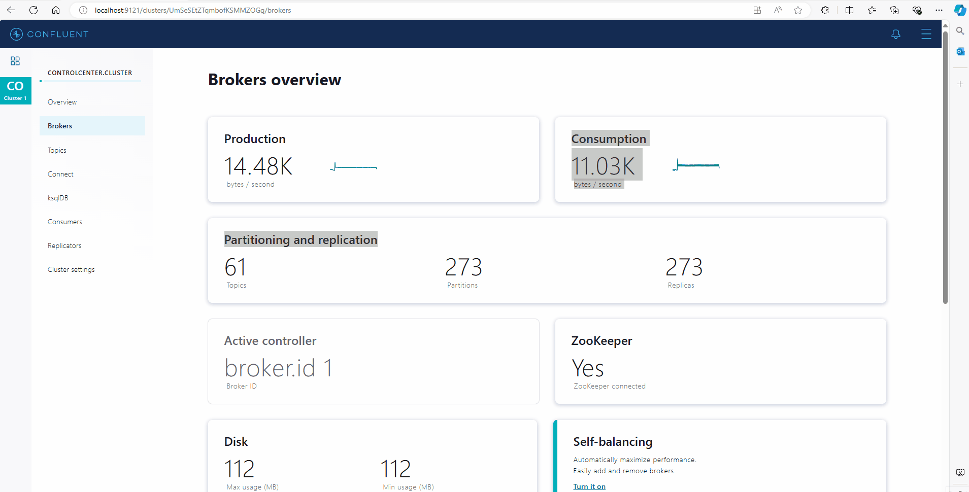Navigate to Connect section
This screenshot has height=492, width=969.
point(60,174)
